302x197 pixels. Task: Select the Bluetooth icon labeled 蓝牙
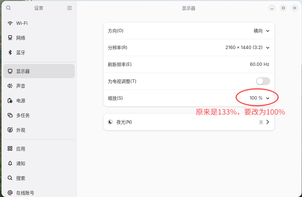click(10, 53)
